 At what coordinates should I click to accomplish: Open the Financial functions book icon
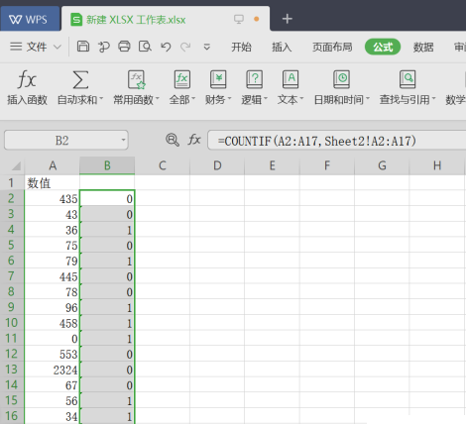[x=218, y=79]
